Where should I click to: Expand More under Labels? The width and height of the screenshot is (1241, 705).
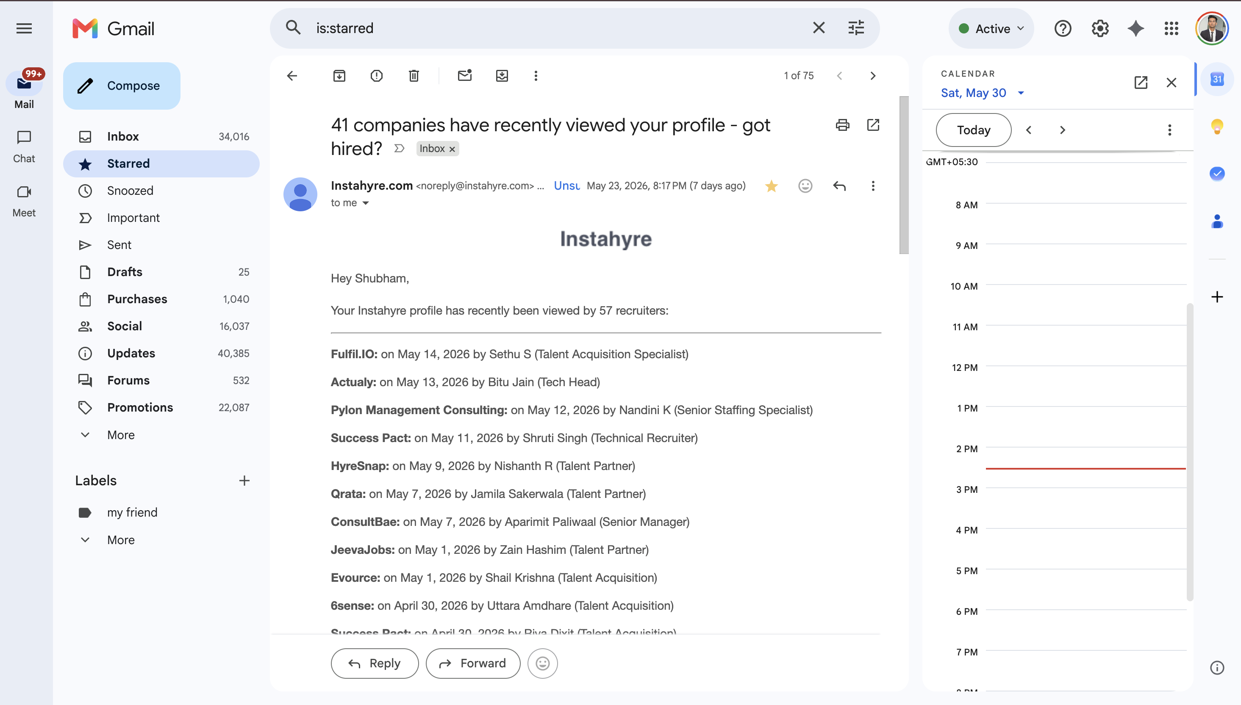121,540
